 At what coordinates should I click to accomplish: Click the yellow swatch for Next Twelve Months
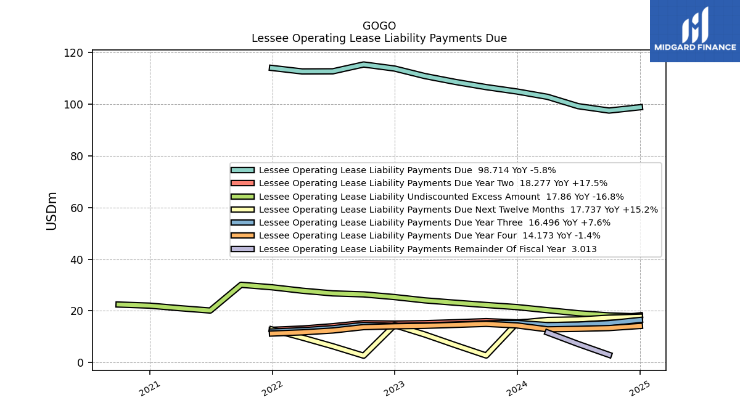click(x=242, y=210)
